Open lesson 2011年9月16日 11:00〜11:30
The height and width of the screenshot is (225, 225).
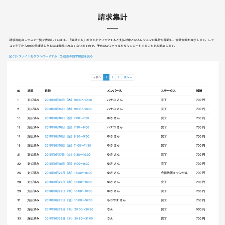click(x=68, y=145)
